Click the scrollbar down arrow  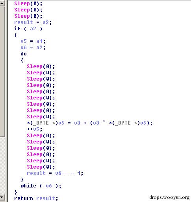2,197
